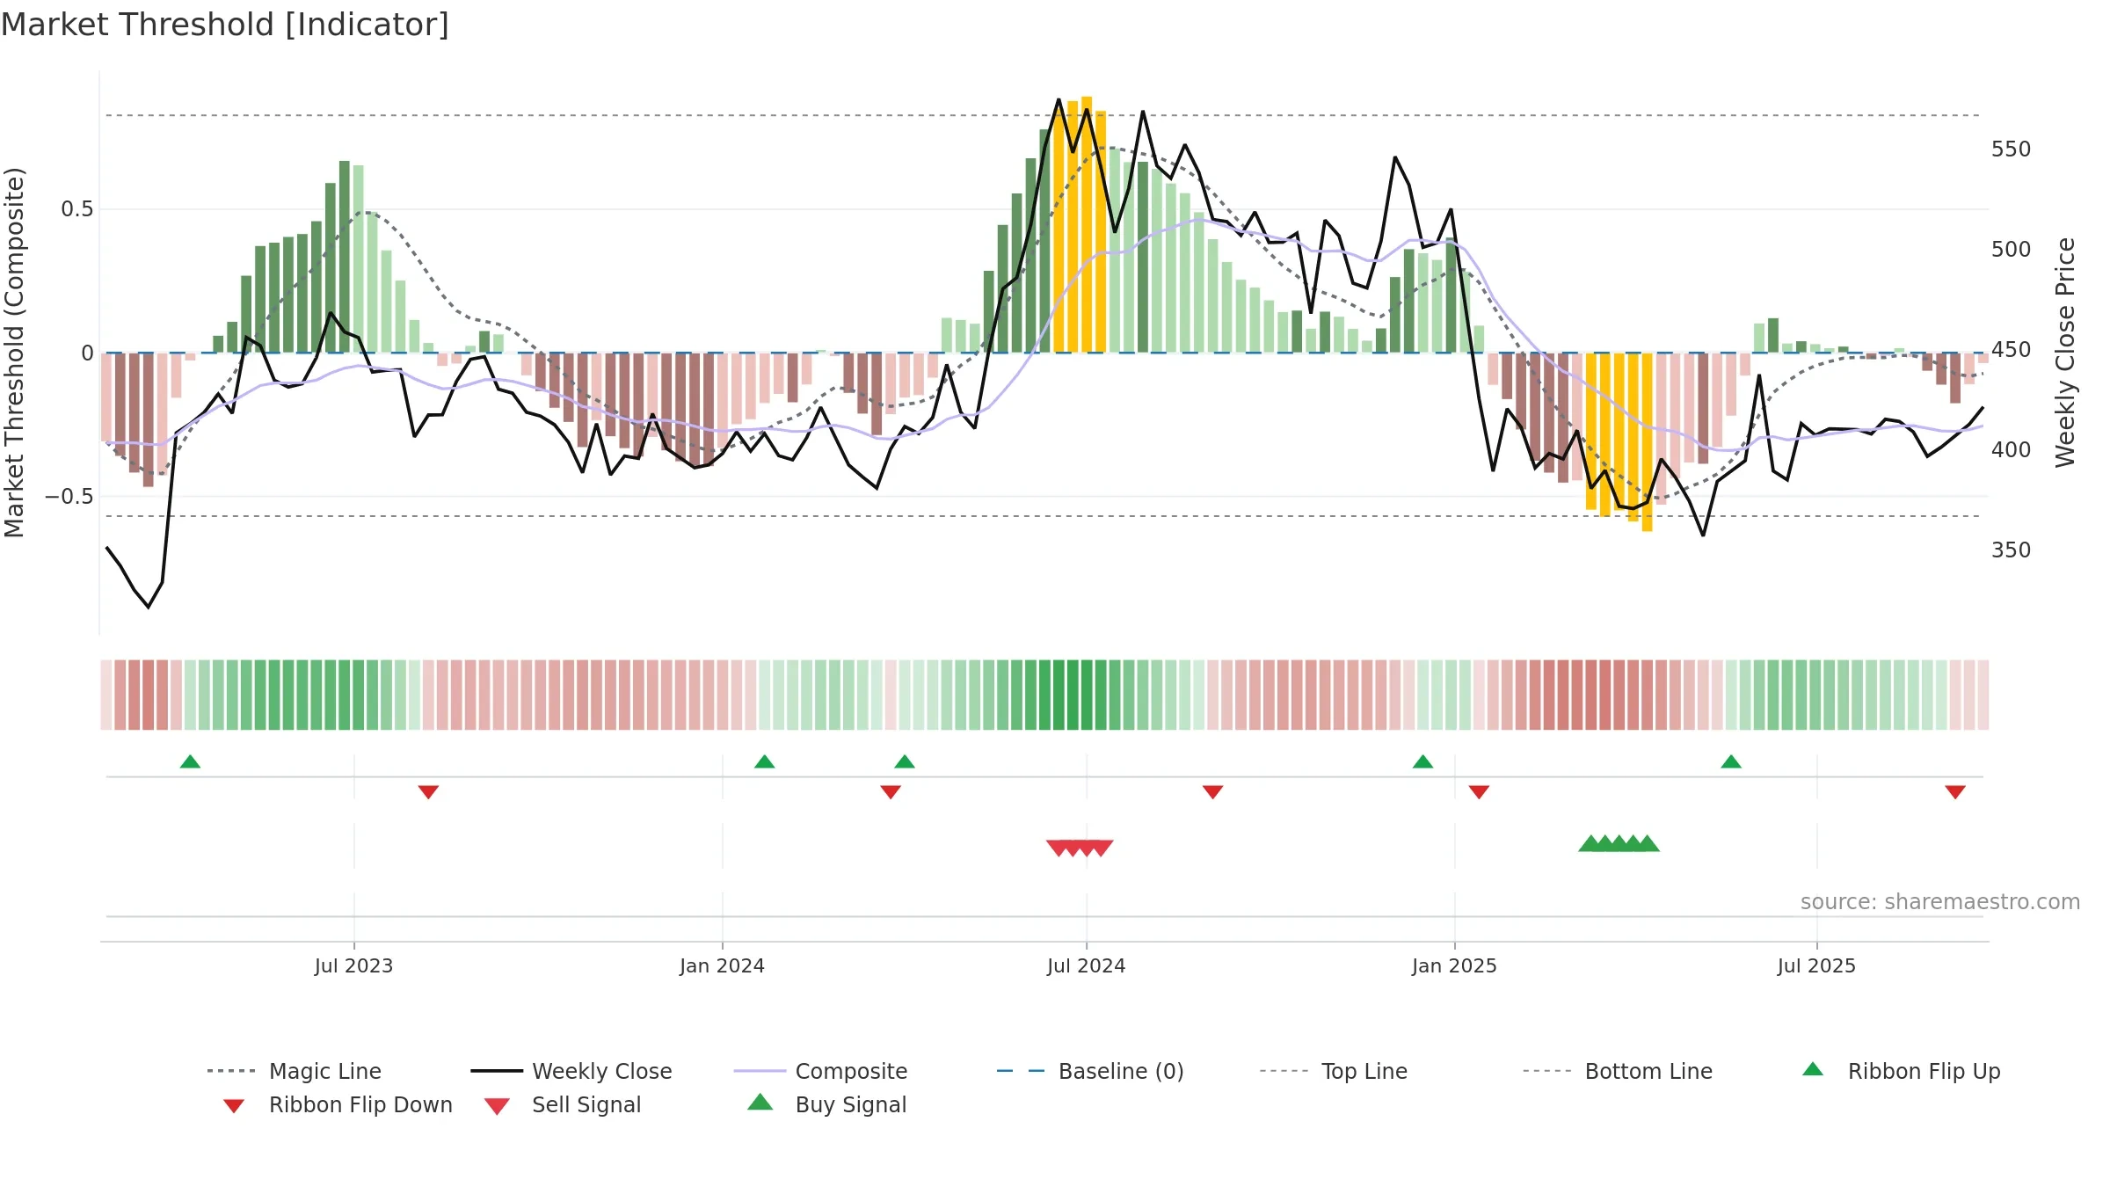Click the red flip-down triangle just after Jan 2025
Viewport: 2110px width, 1187px height.
coord(1479,792)
